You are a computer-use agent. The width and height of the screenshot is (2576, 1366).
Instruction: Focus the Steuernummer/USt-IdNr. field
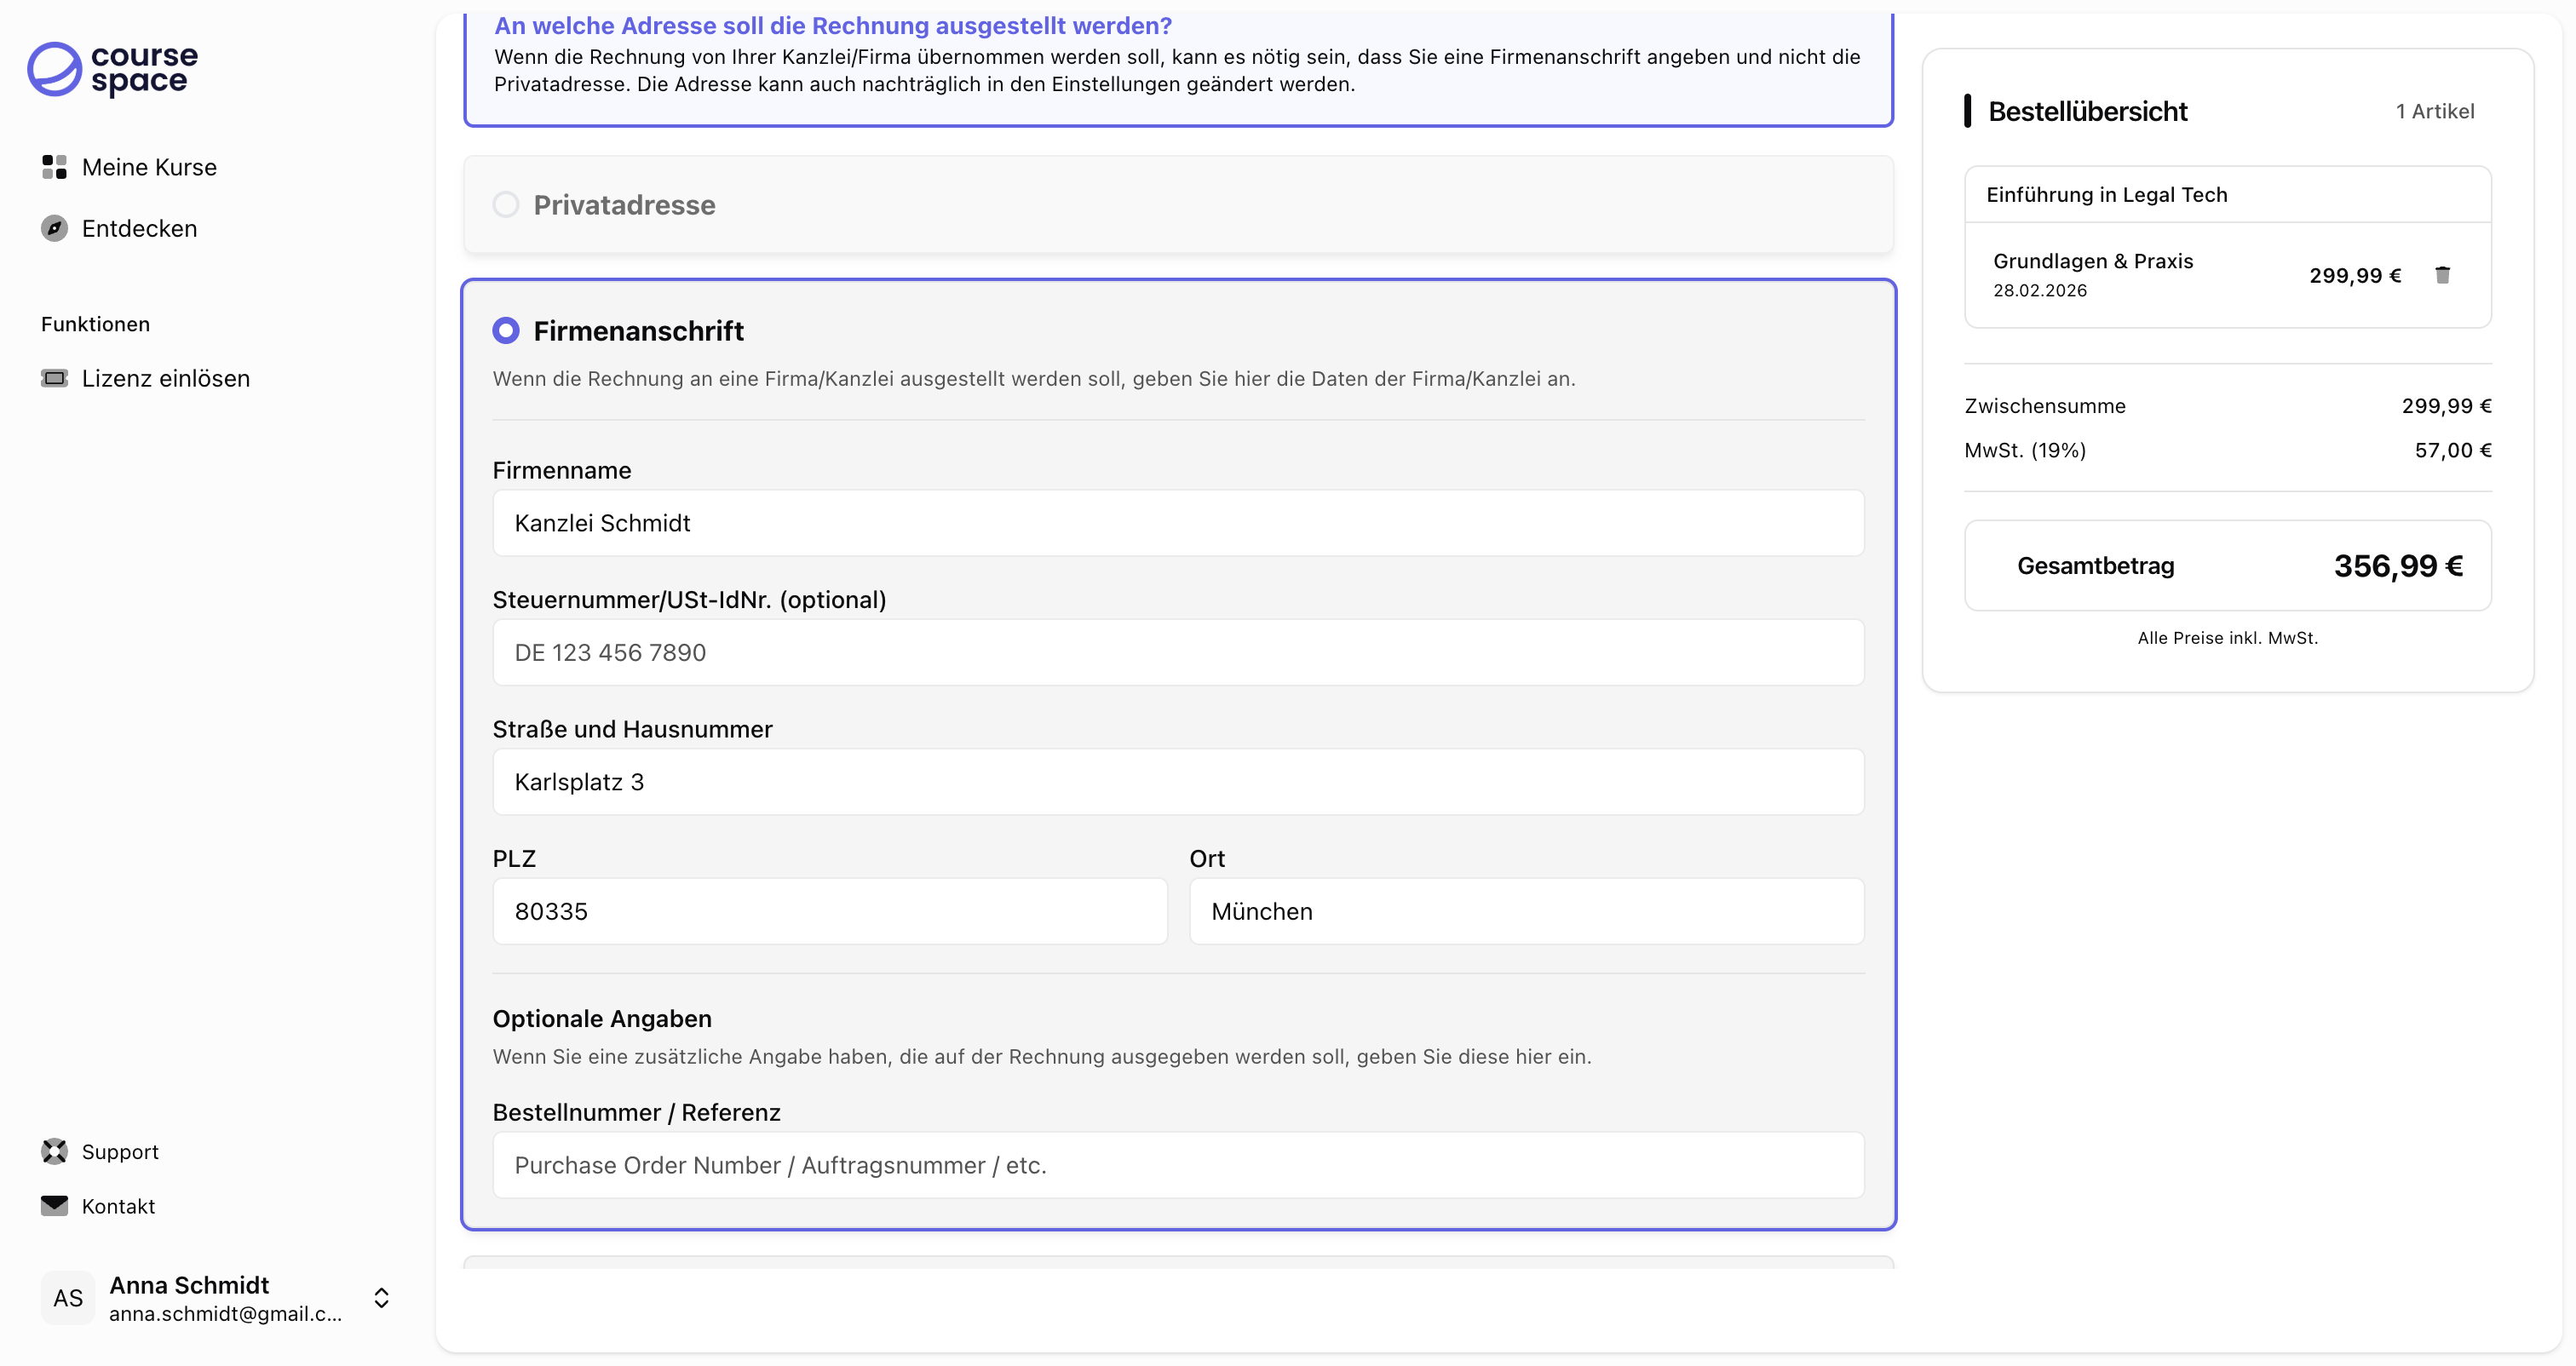click(1177, 652)
